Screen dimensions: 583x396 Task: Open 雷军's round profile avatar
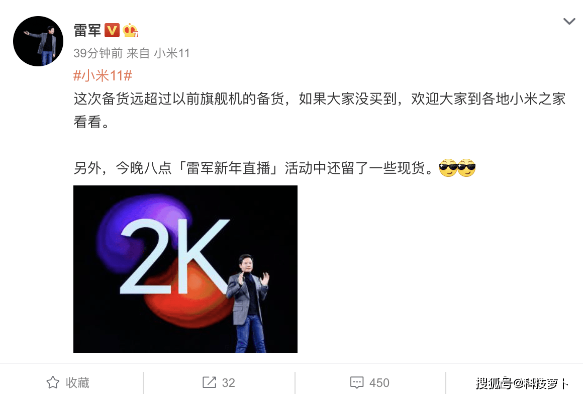(38, 41)
